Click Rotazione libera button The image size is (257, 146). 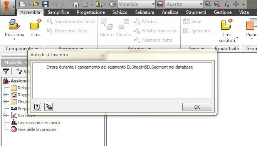pos(67,31)
